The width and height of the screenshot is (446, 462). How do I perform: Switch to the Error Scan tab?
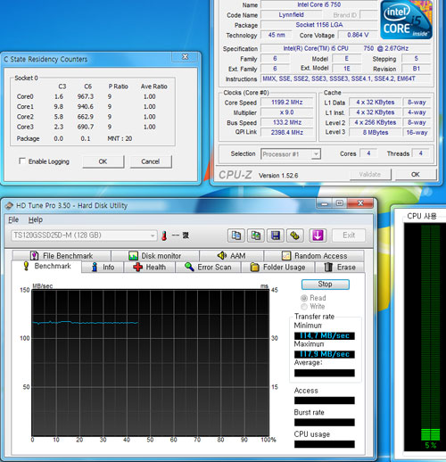coord(208,267)
